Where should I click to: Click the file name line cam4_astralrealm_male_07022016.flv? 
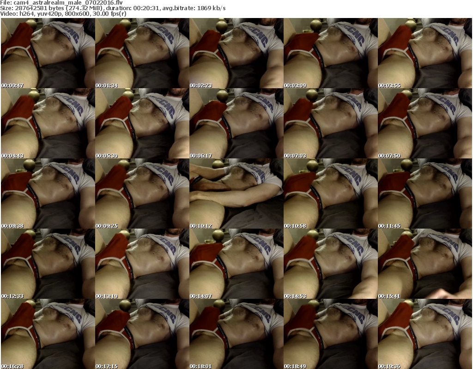point(61,3)
